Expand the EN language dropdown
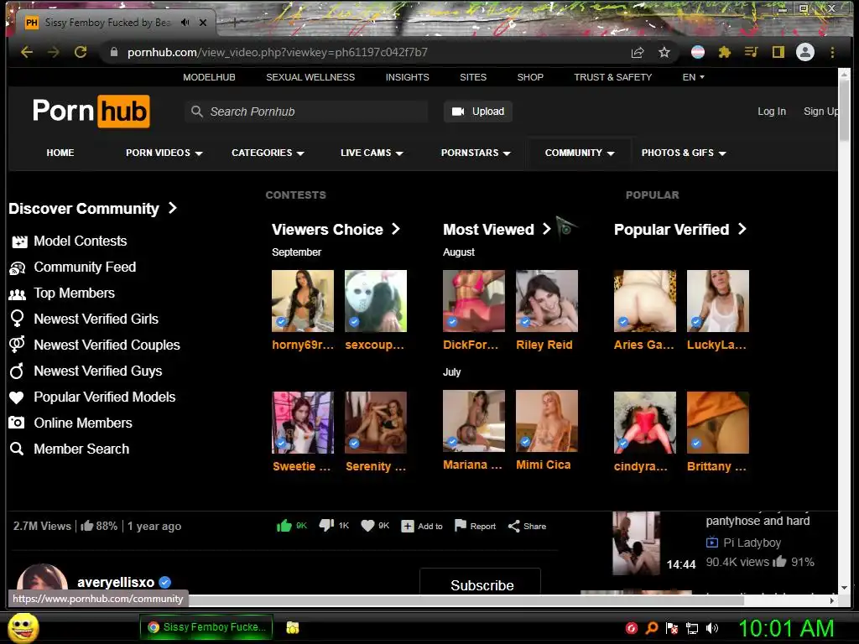The height and width of the screenshot is (644, 859). (694, 77)
